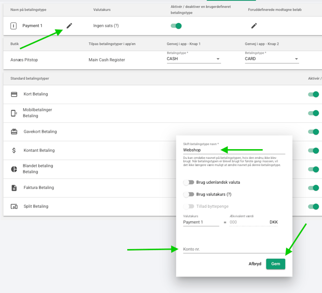Toggle off Kort Betaling payment type
Image resolution: width=322 pixels, height=293 pixels.
[313, 94]
